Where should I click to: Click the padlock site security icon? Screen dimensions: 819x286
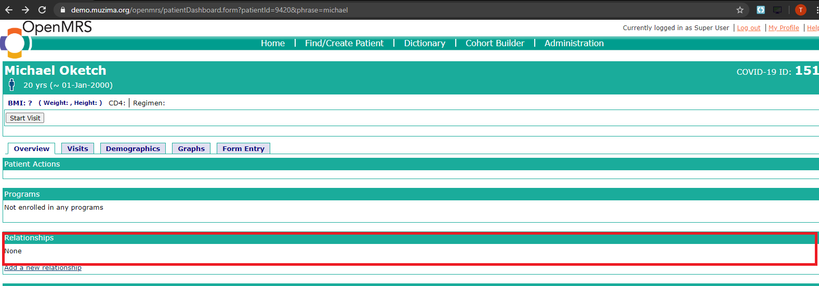63,10
